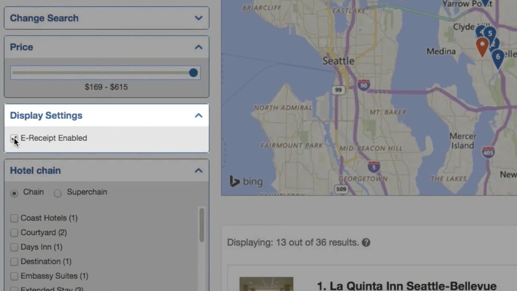Collapse the Price panel chevron
This screenshot has width=517, height=291.
pyautogui.click(x=198, y=47)
